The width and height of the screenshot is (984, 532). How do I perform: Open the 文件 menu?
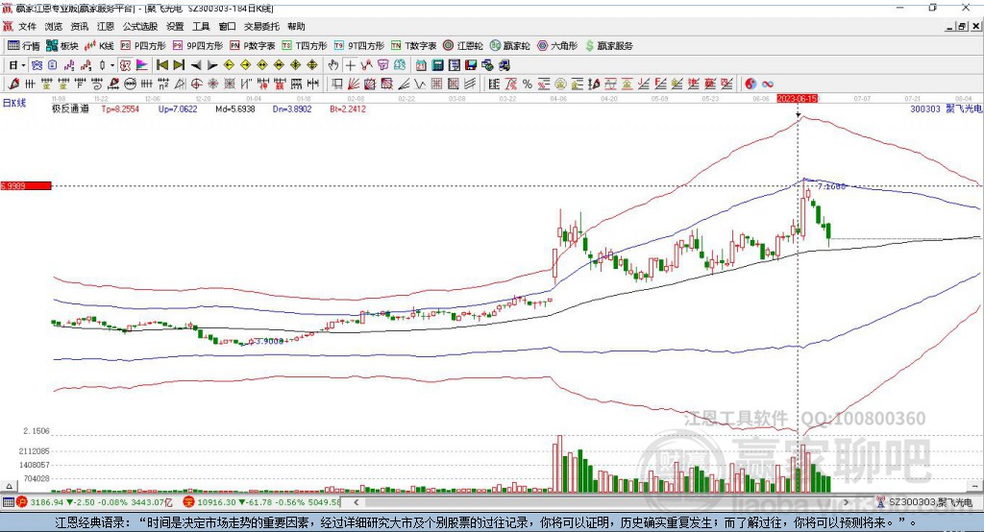click(x=27, y=26)
